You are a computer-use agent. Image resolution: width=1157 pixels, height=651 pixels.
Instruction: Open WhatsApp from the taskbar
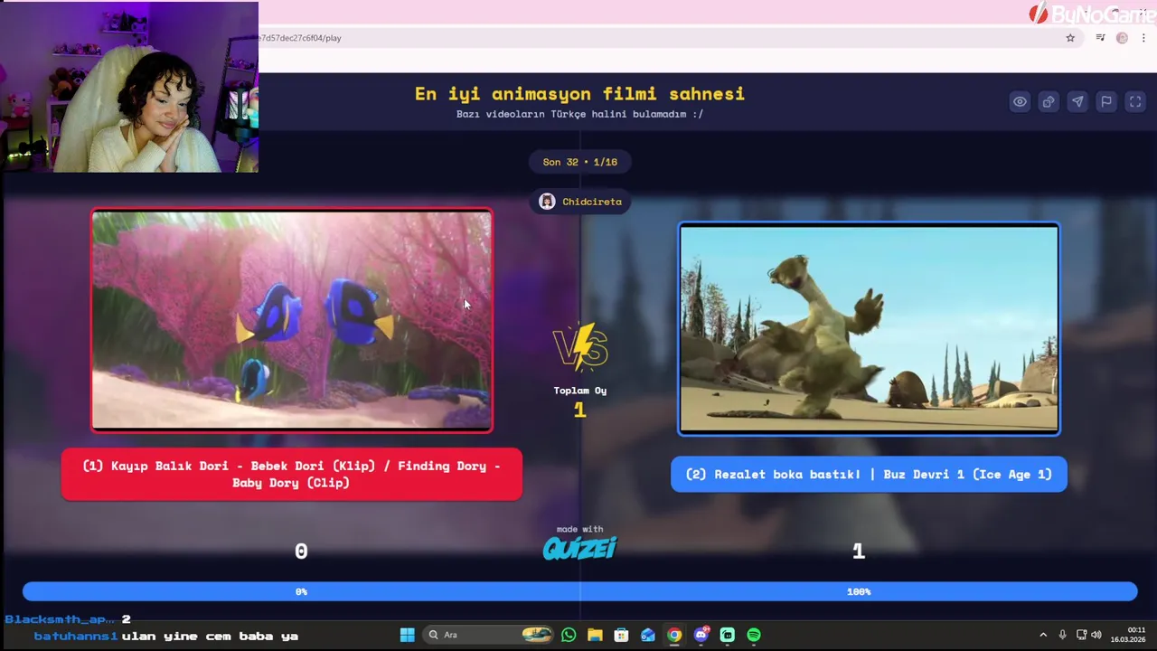(x=569, y=635)
